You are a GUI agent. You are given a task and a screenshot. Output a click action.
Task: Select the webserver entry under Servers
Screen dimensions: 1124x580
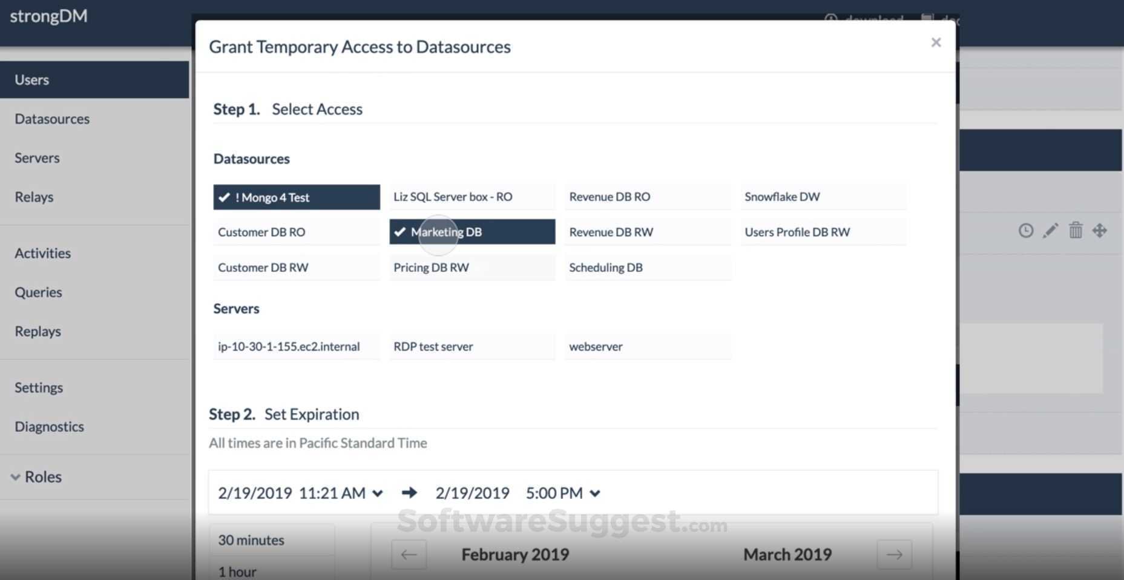(x=647, y=346)
